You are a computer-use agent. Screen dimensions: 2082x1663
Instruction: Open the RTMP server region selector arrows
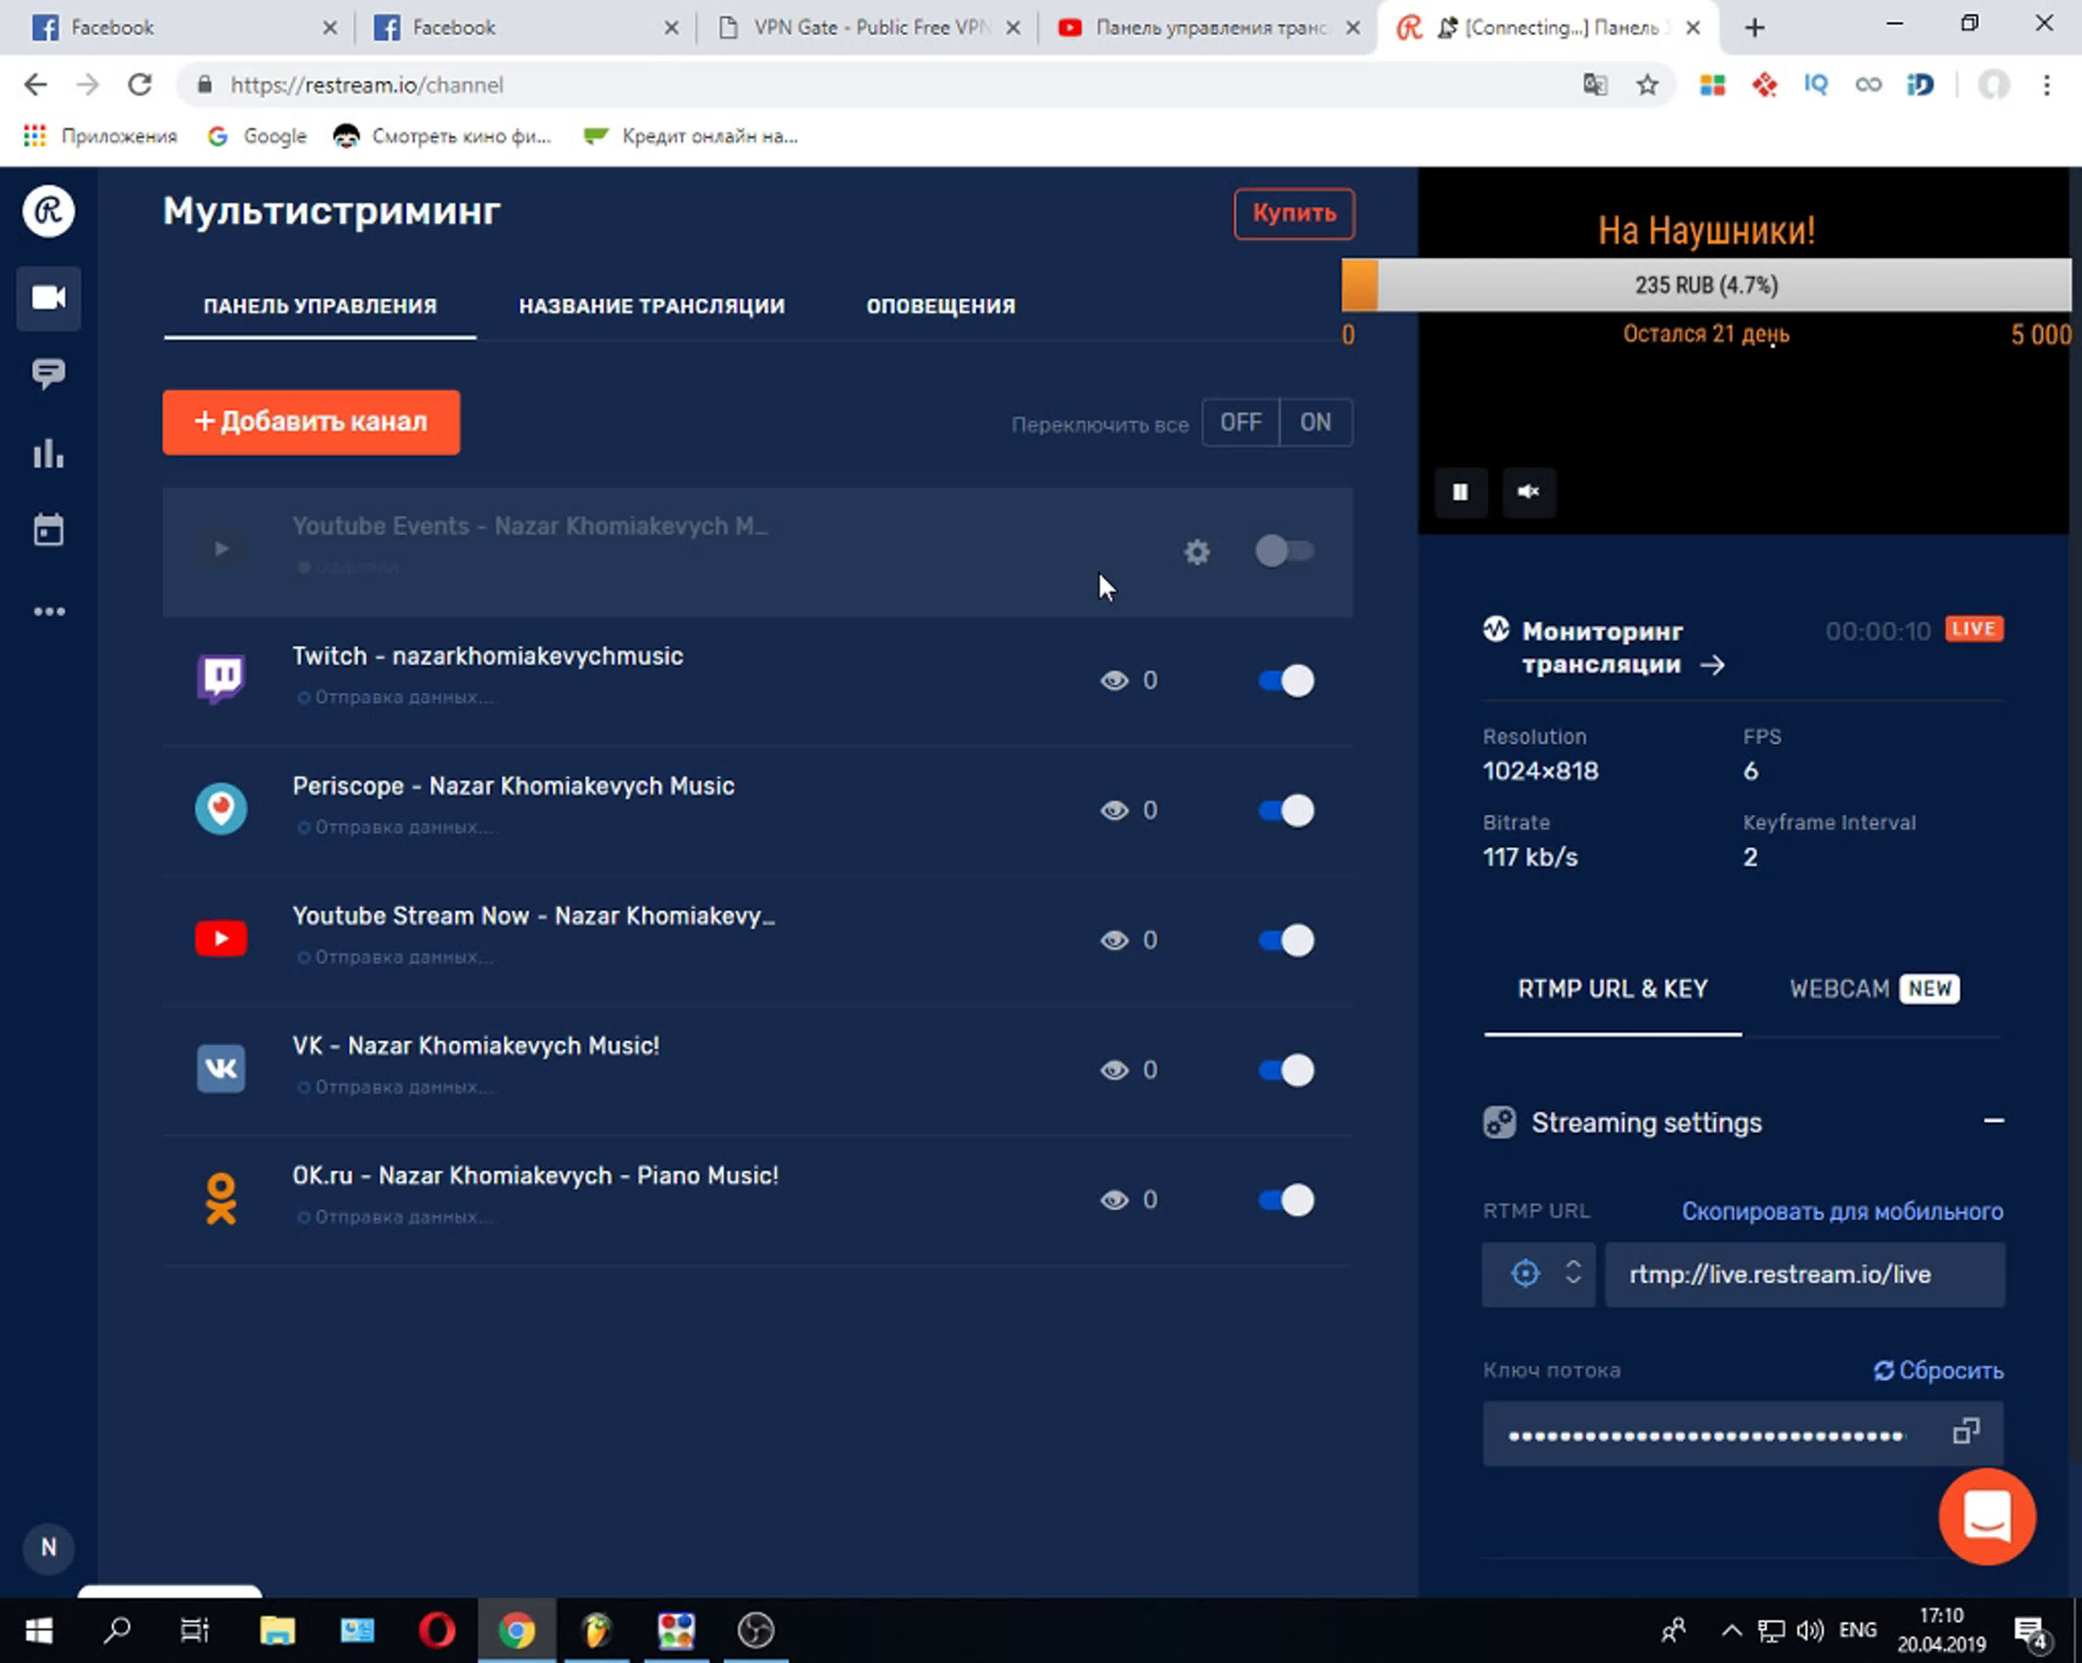tap(1572, 1272)
